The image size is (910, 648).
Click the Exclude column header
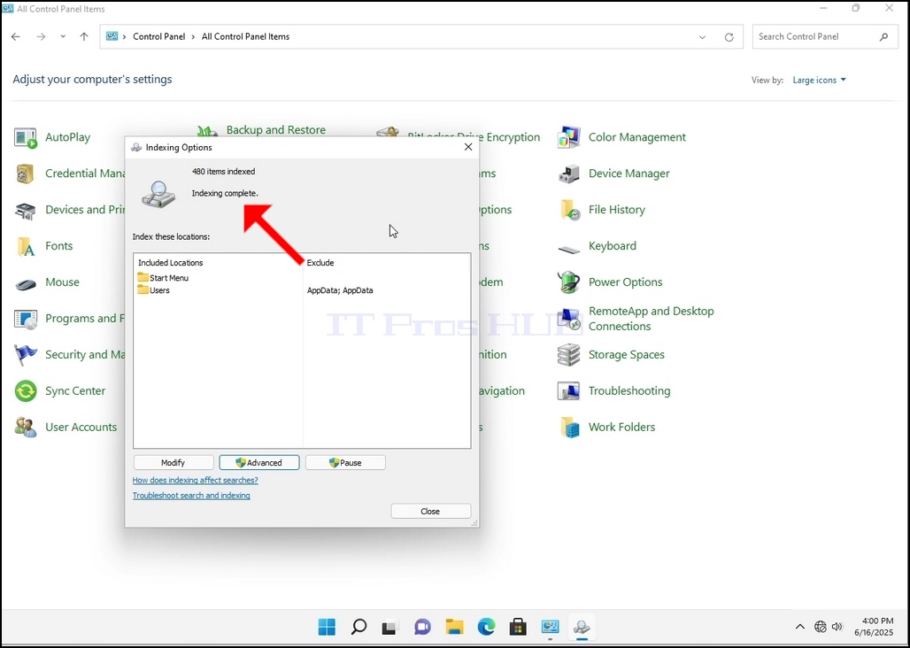[320, 263]
